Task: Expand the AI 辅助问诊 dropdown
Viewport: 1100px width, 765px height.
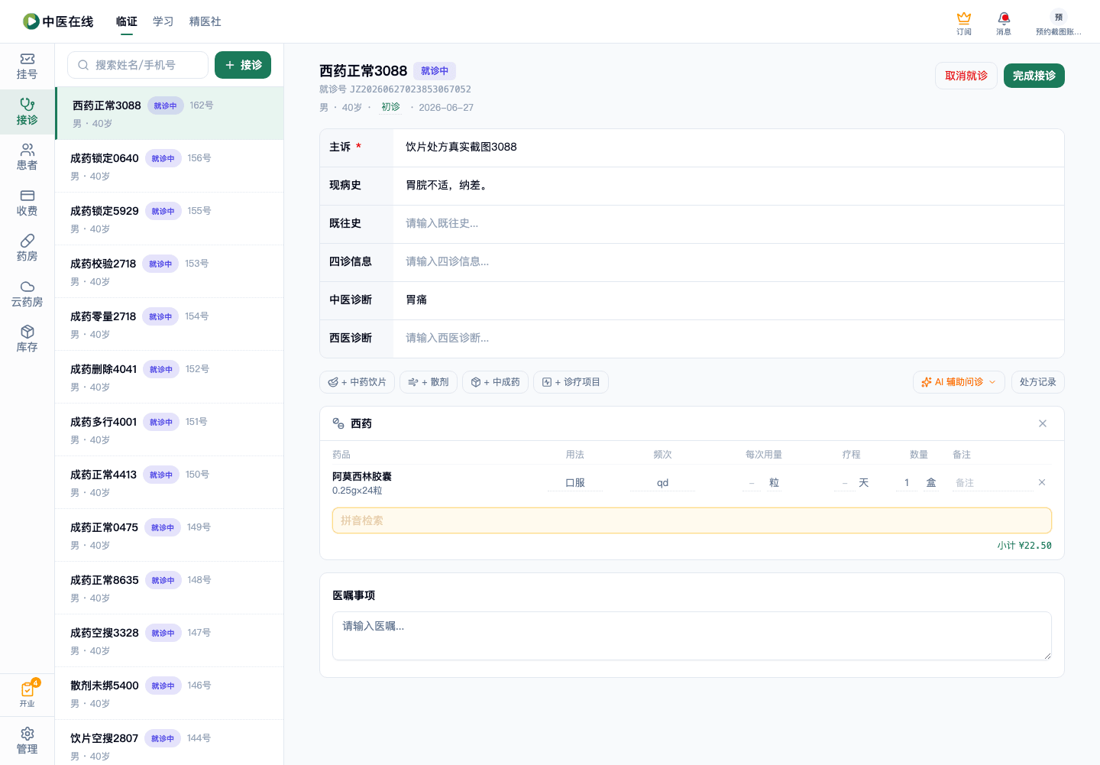Action: pyautogui.click(x=959, y=382)
